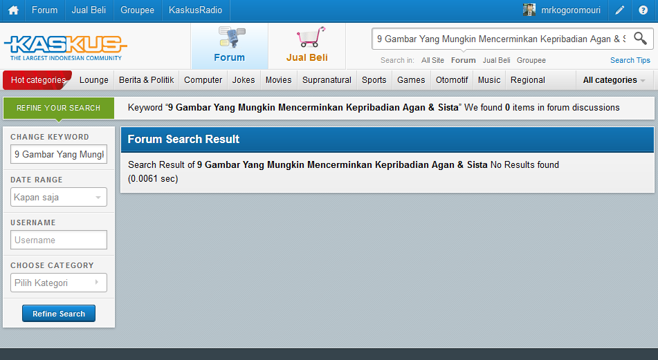
Task: Search in All Site
Action: pyautogui.click(x=432, y=60)
